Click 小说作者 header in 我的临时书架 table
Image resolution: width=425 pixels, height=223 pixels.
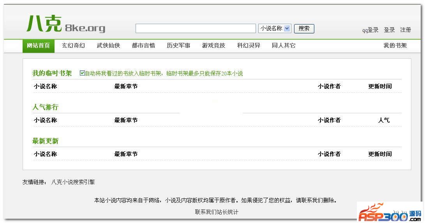[329, 86]
